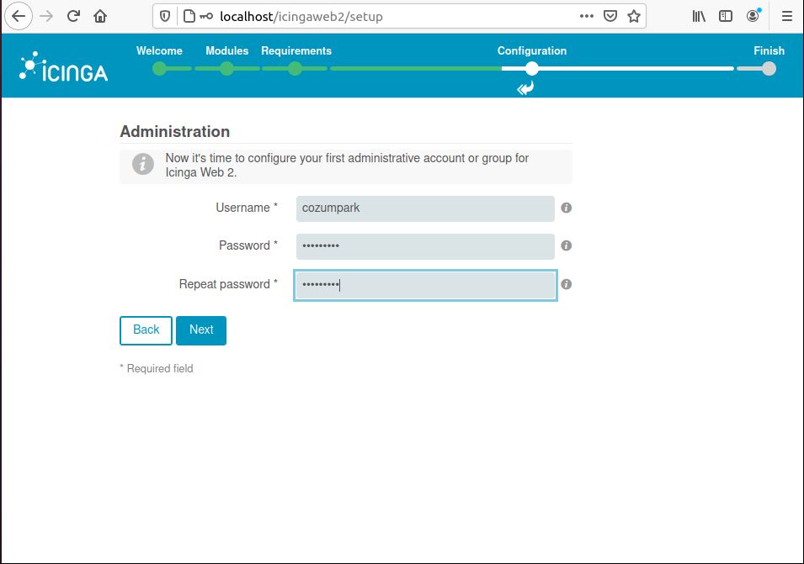Click the Configuration progress circle marker
Image resolution: width=804 pixels, height=564 pixels.
pos(532,69)
